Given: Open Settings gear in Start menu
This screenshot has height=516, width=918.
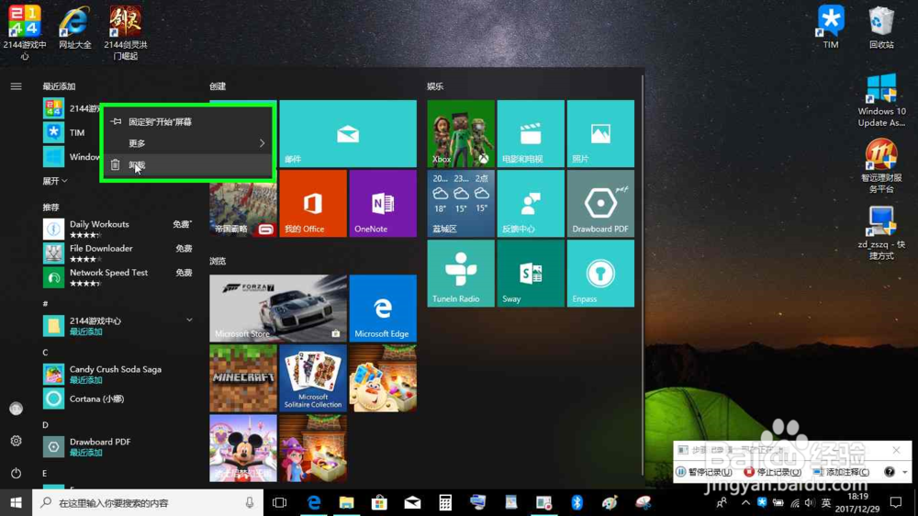Looking at the screenshot, I should tap(16, 441).
